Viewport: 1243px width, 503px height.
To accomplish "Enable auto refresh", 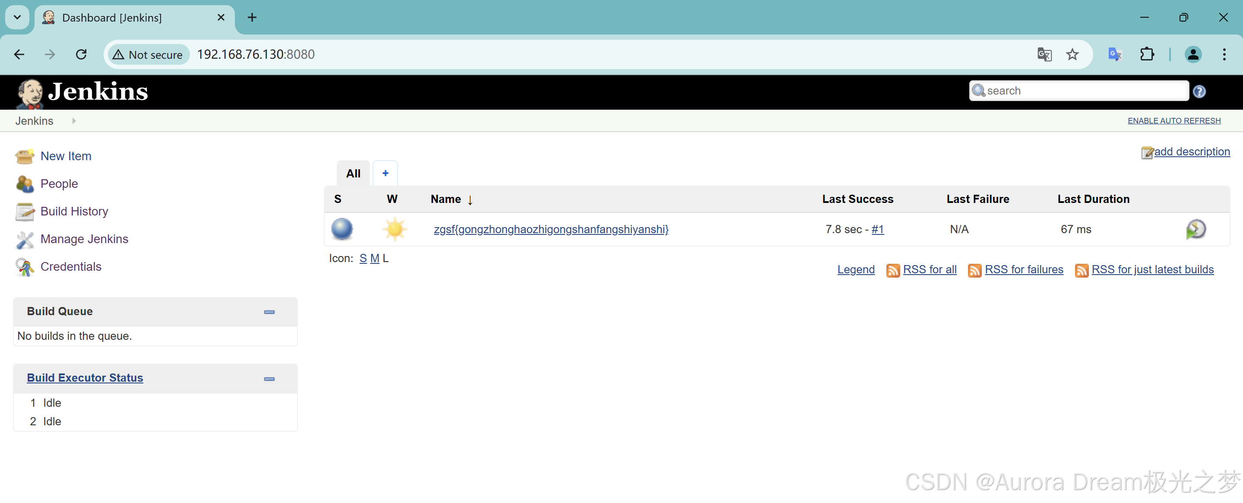I will (1173, 121).
